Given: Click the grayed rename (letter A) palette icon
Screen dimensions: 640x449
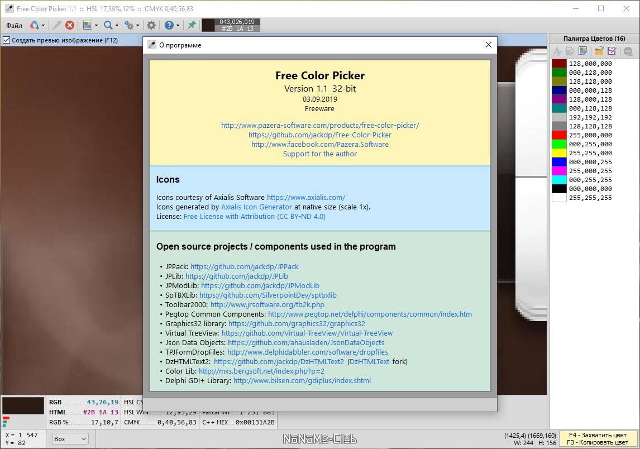Looking at the screenshot, I should pyautogui.click(x=557, y=51).
